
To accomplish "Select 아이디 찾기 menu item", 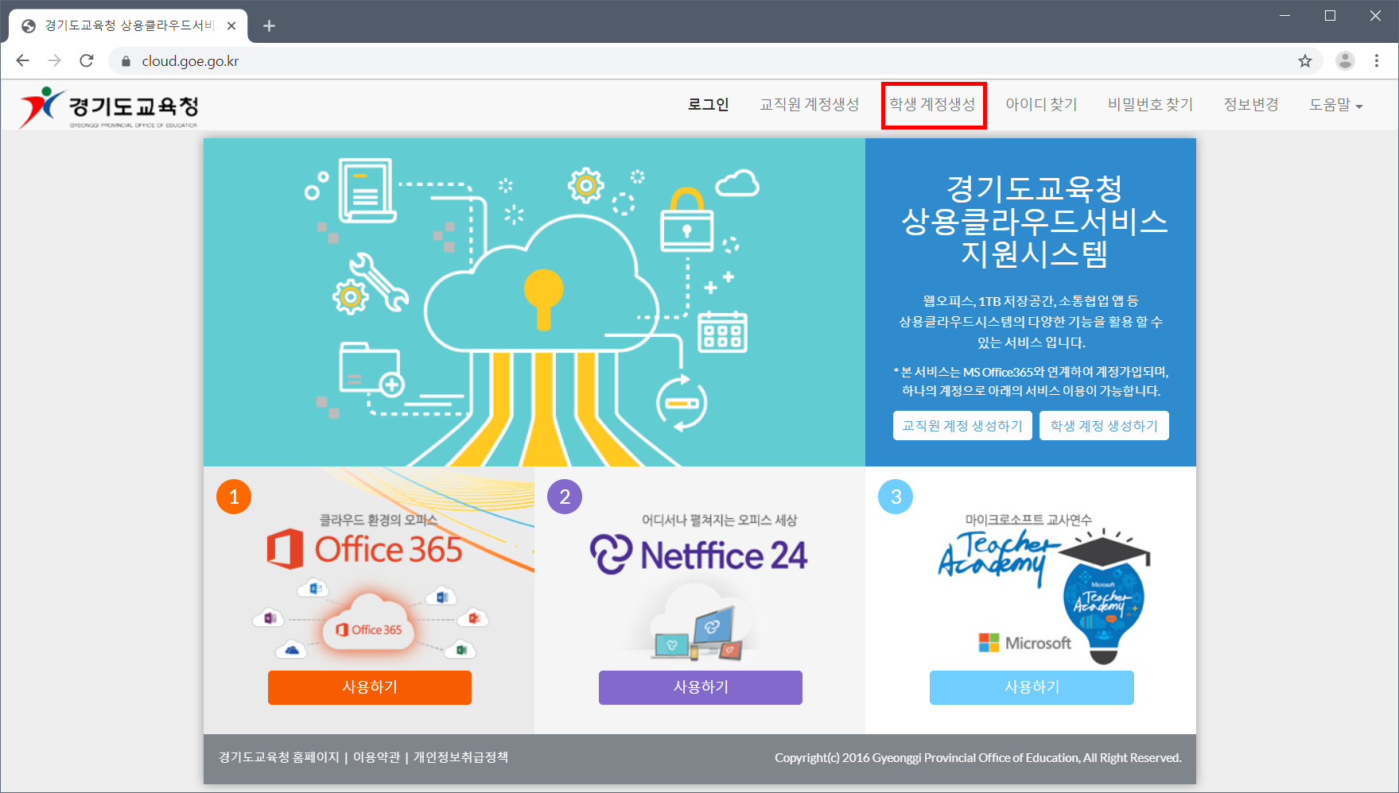I will (1041, 105).
